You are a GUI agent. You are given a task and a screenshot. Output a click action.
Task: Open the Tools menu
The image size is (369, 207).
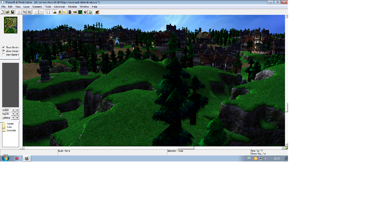[48, 7]
